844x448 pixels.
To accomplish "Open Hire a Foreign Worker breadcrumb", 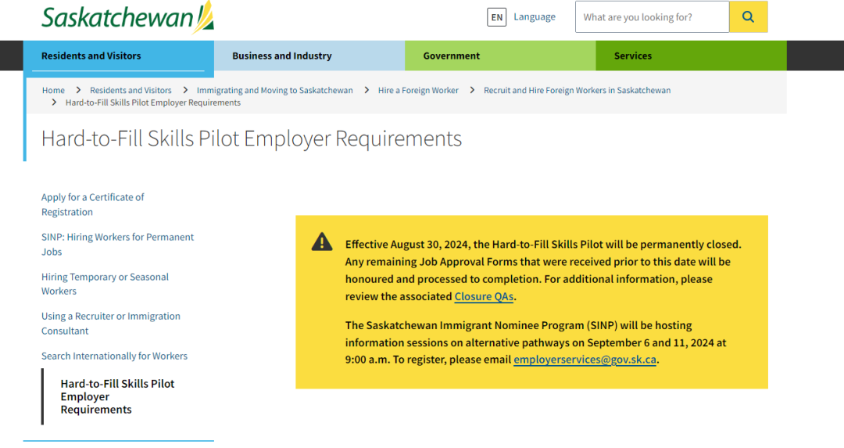I will [x=418, y=90].
